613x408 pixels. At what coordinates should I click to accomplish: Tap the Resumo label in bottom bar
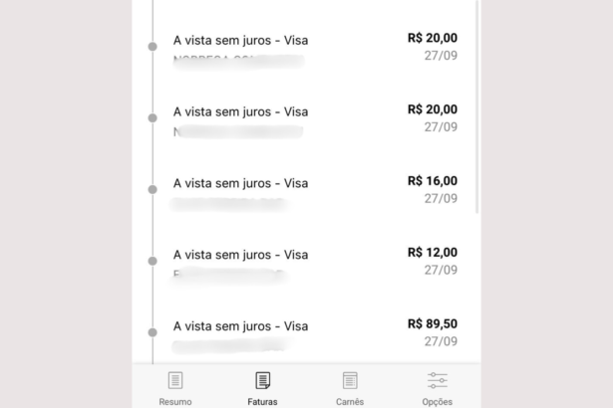point(175,402)
